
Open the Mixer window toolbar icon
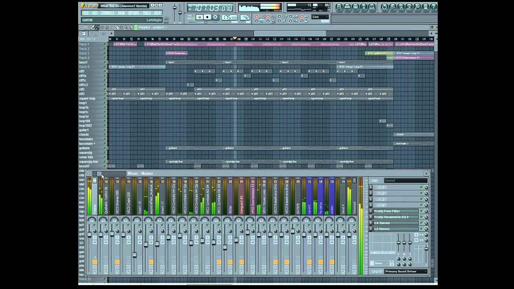(372, 7)
